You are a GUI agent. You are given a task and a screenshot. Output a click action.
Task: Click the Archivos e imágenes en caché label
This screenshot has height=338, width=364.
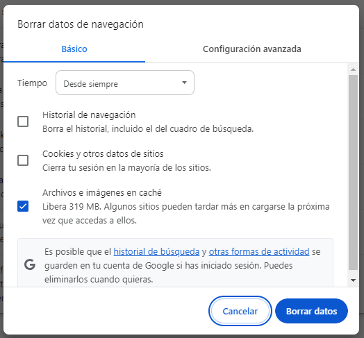tap(102, 192)
